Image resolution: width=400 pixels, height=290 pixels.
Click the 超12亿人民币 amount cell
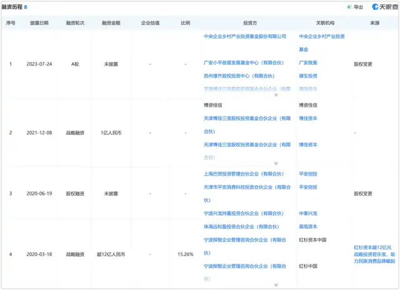pyautogui.click(x=111, y=254)
